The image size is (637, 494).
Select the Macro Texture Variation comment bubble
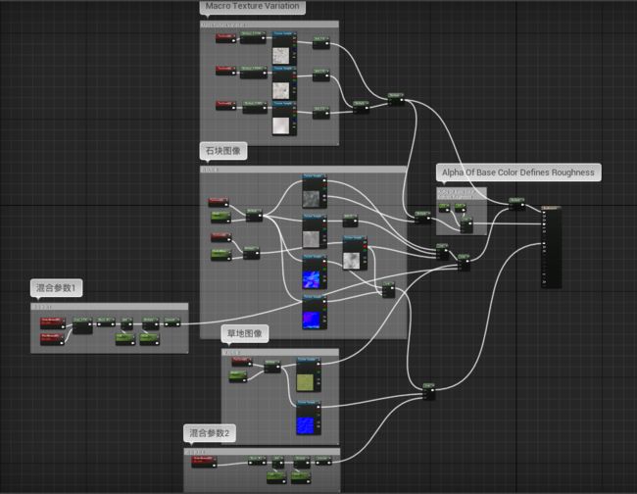click(252, 7)
